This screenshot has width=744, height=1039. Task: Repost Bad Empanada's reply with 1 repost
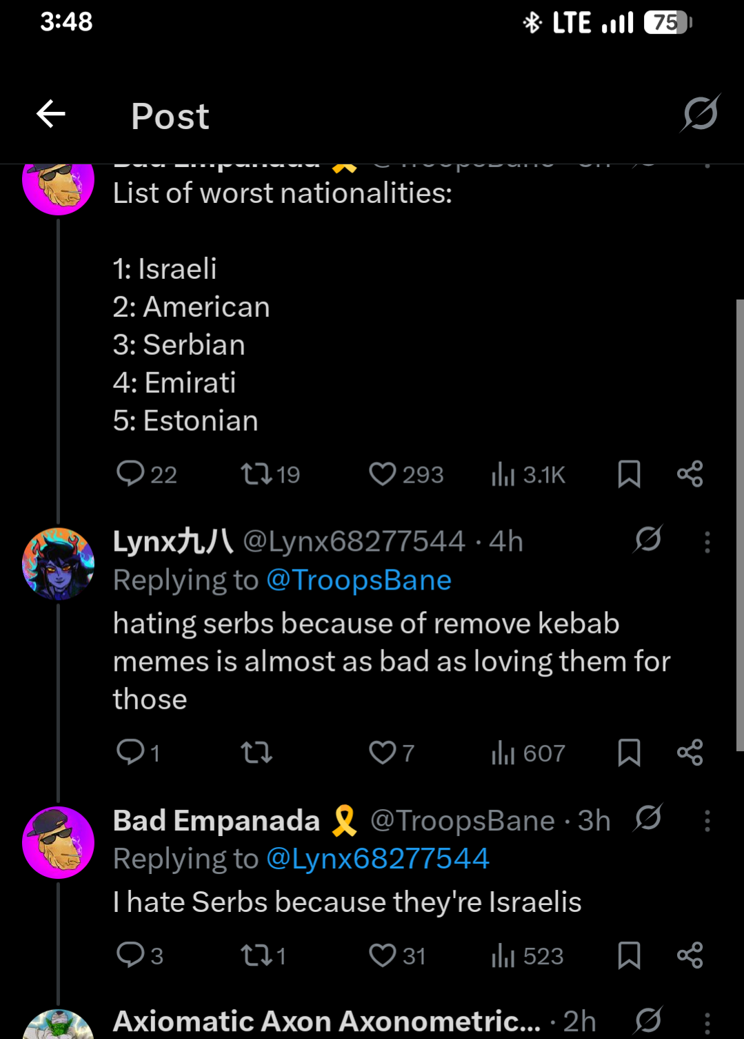256,955
